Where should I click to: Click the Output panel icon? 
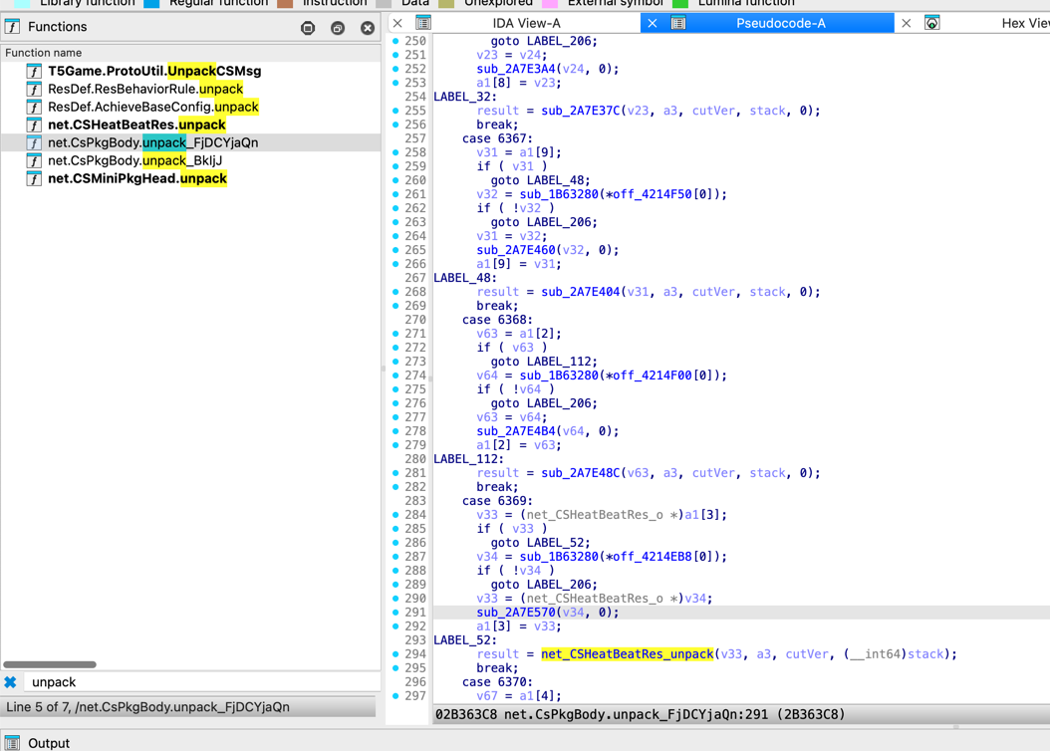[x=12, y=743]
